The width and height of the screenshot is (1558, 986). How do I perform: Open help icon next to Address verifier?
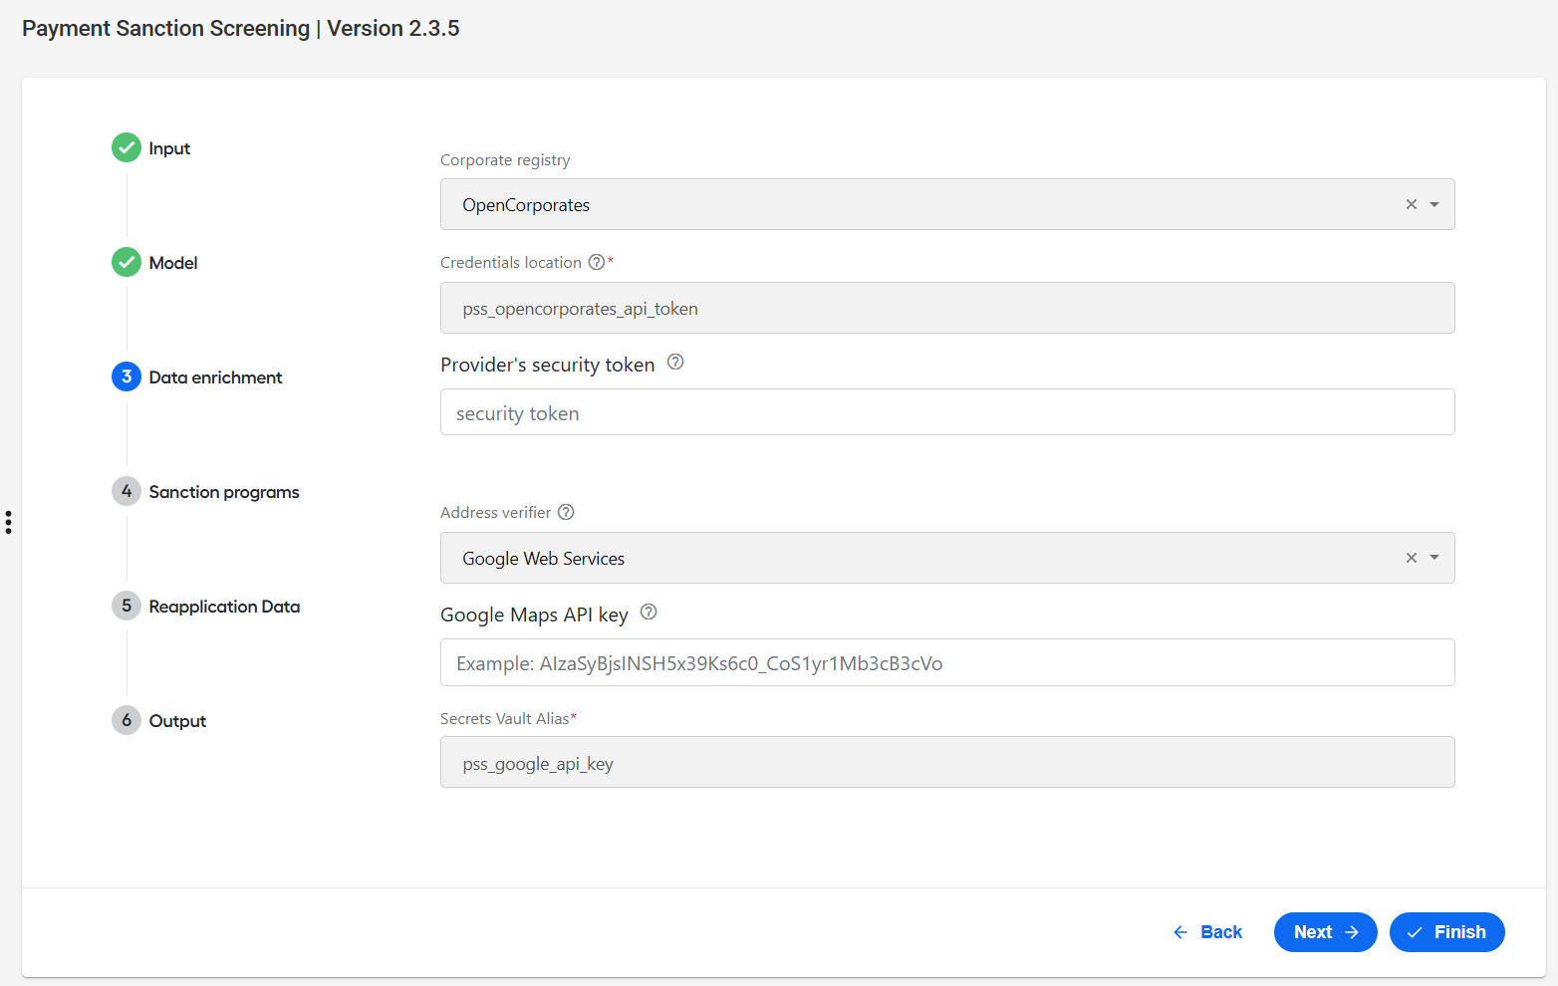click(566, 512)
